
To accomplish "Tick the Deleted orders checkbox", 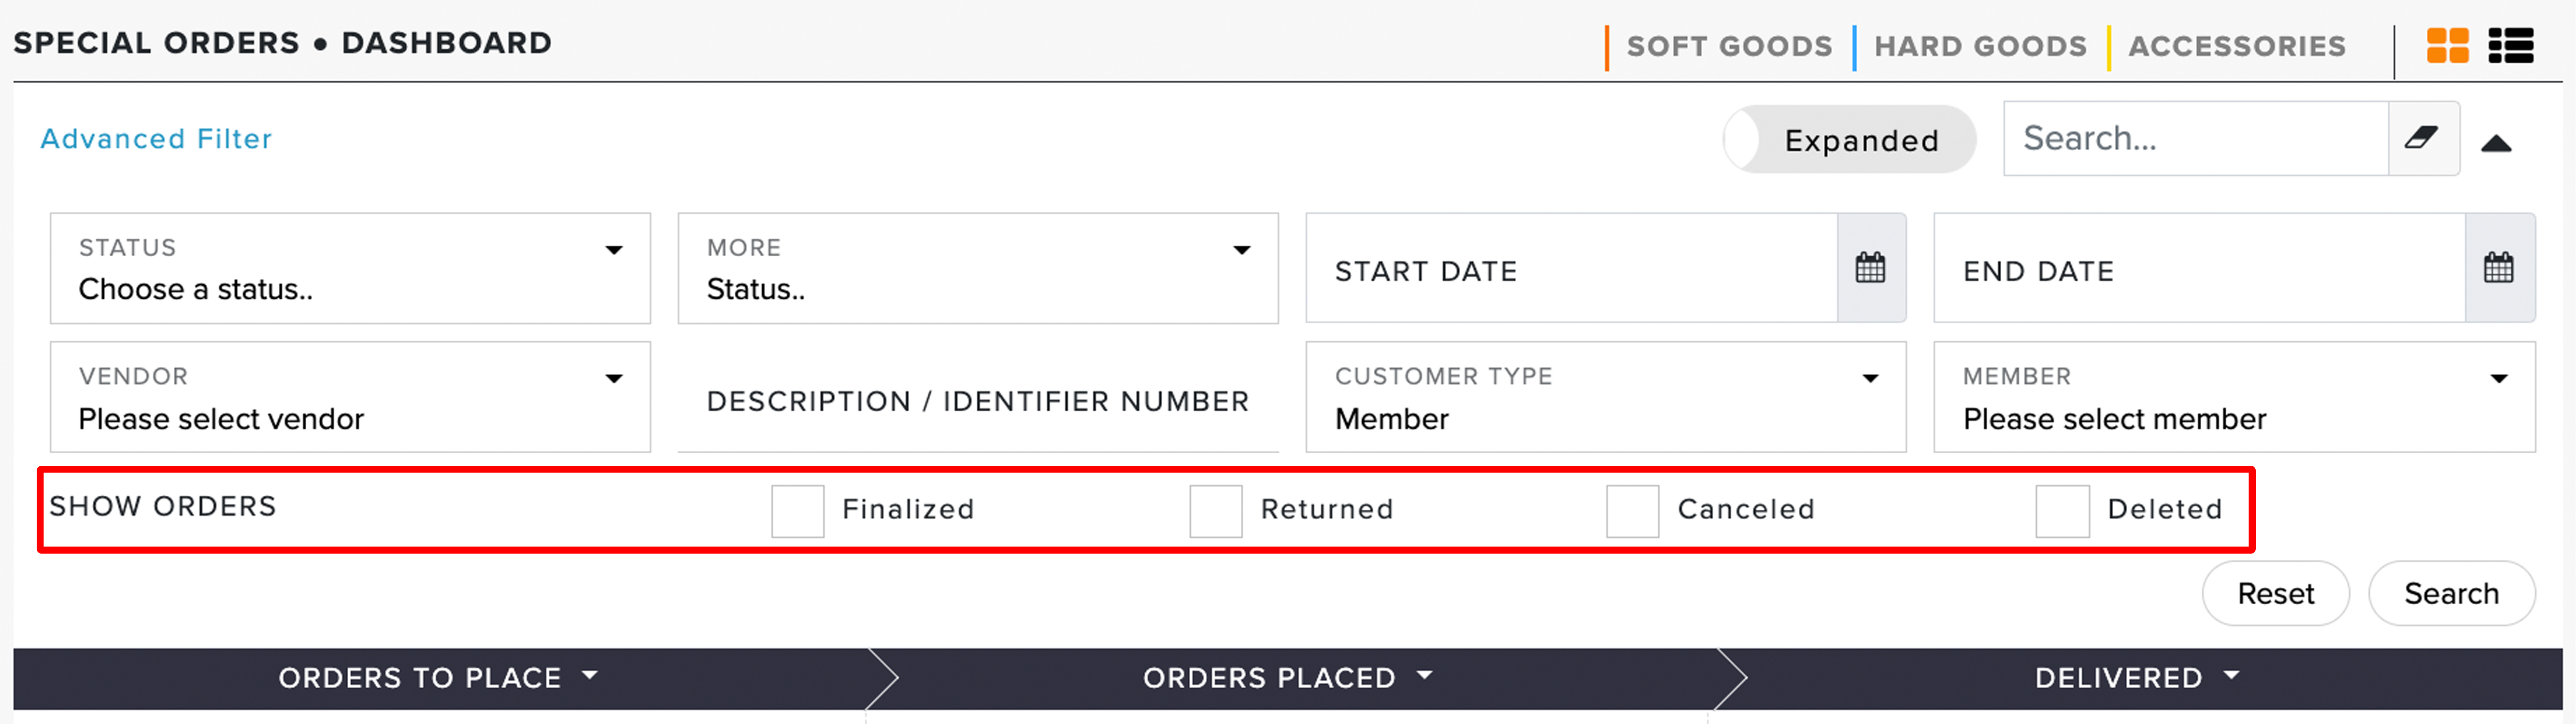I will click(x=2062, y=510).
